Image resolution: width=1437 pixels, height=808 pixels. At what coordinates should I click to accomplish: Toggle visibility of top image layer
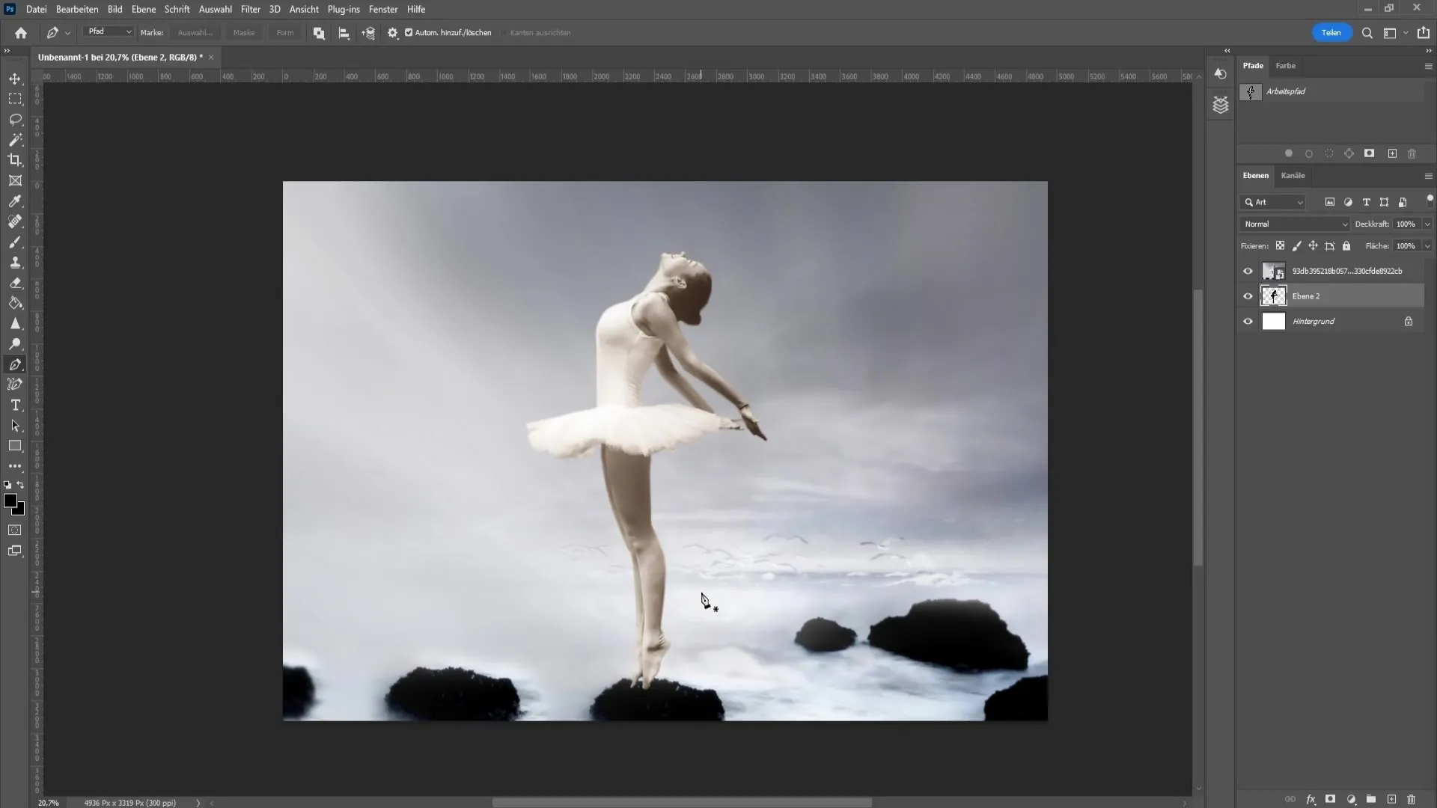1248,270
